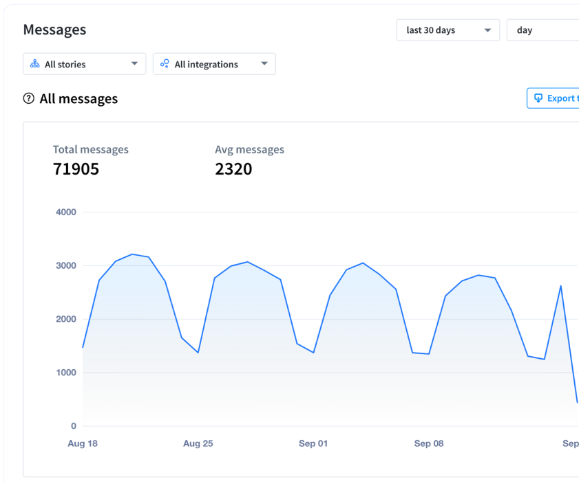Open the day granularity dropdown

coord(544,30)
